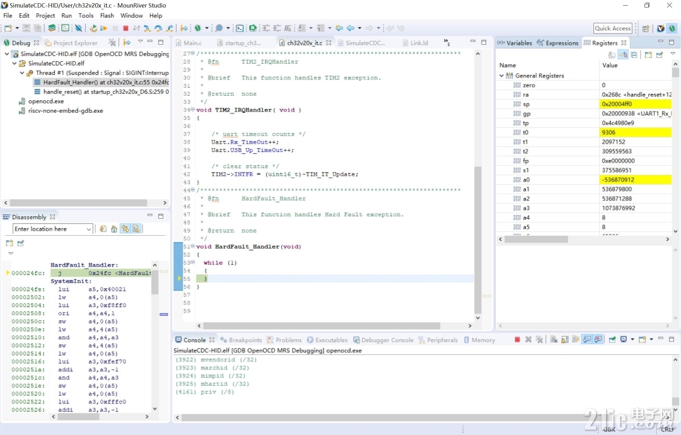Toggle Scroll Lock in Console toolbar
This screenshot has height=435, width=681.
pos(564,340)
